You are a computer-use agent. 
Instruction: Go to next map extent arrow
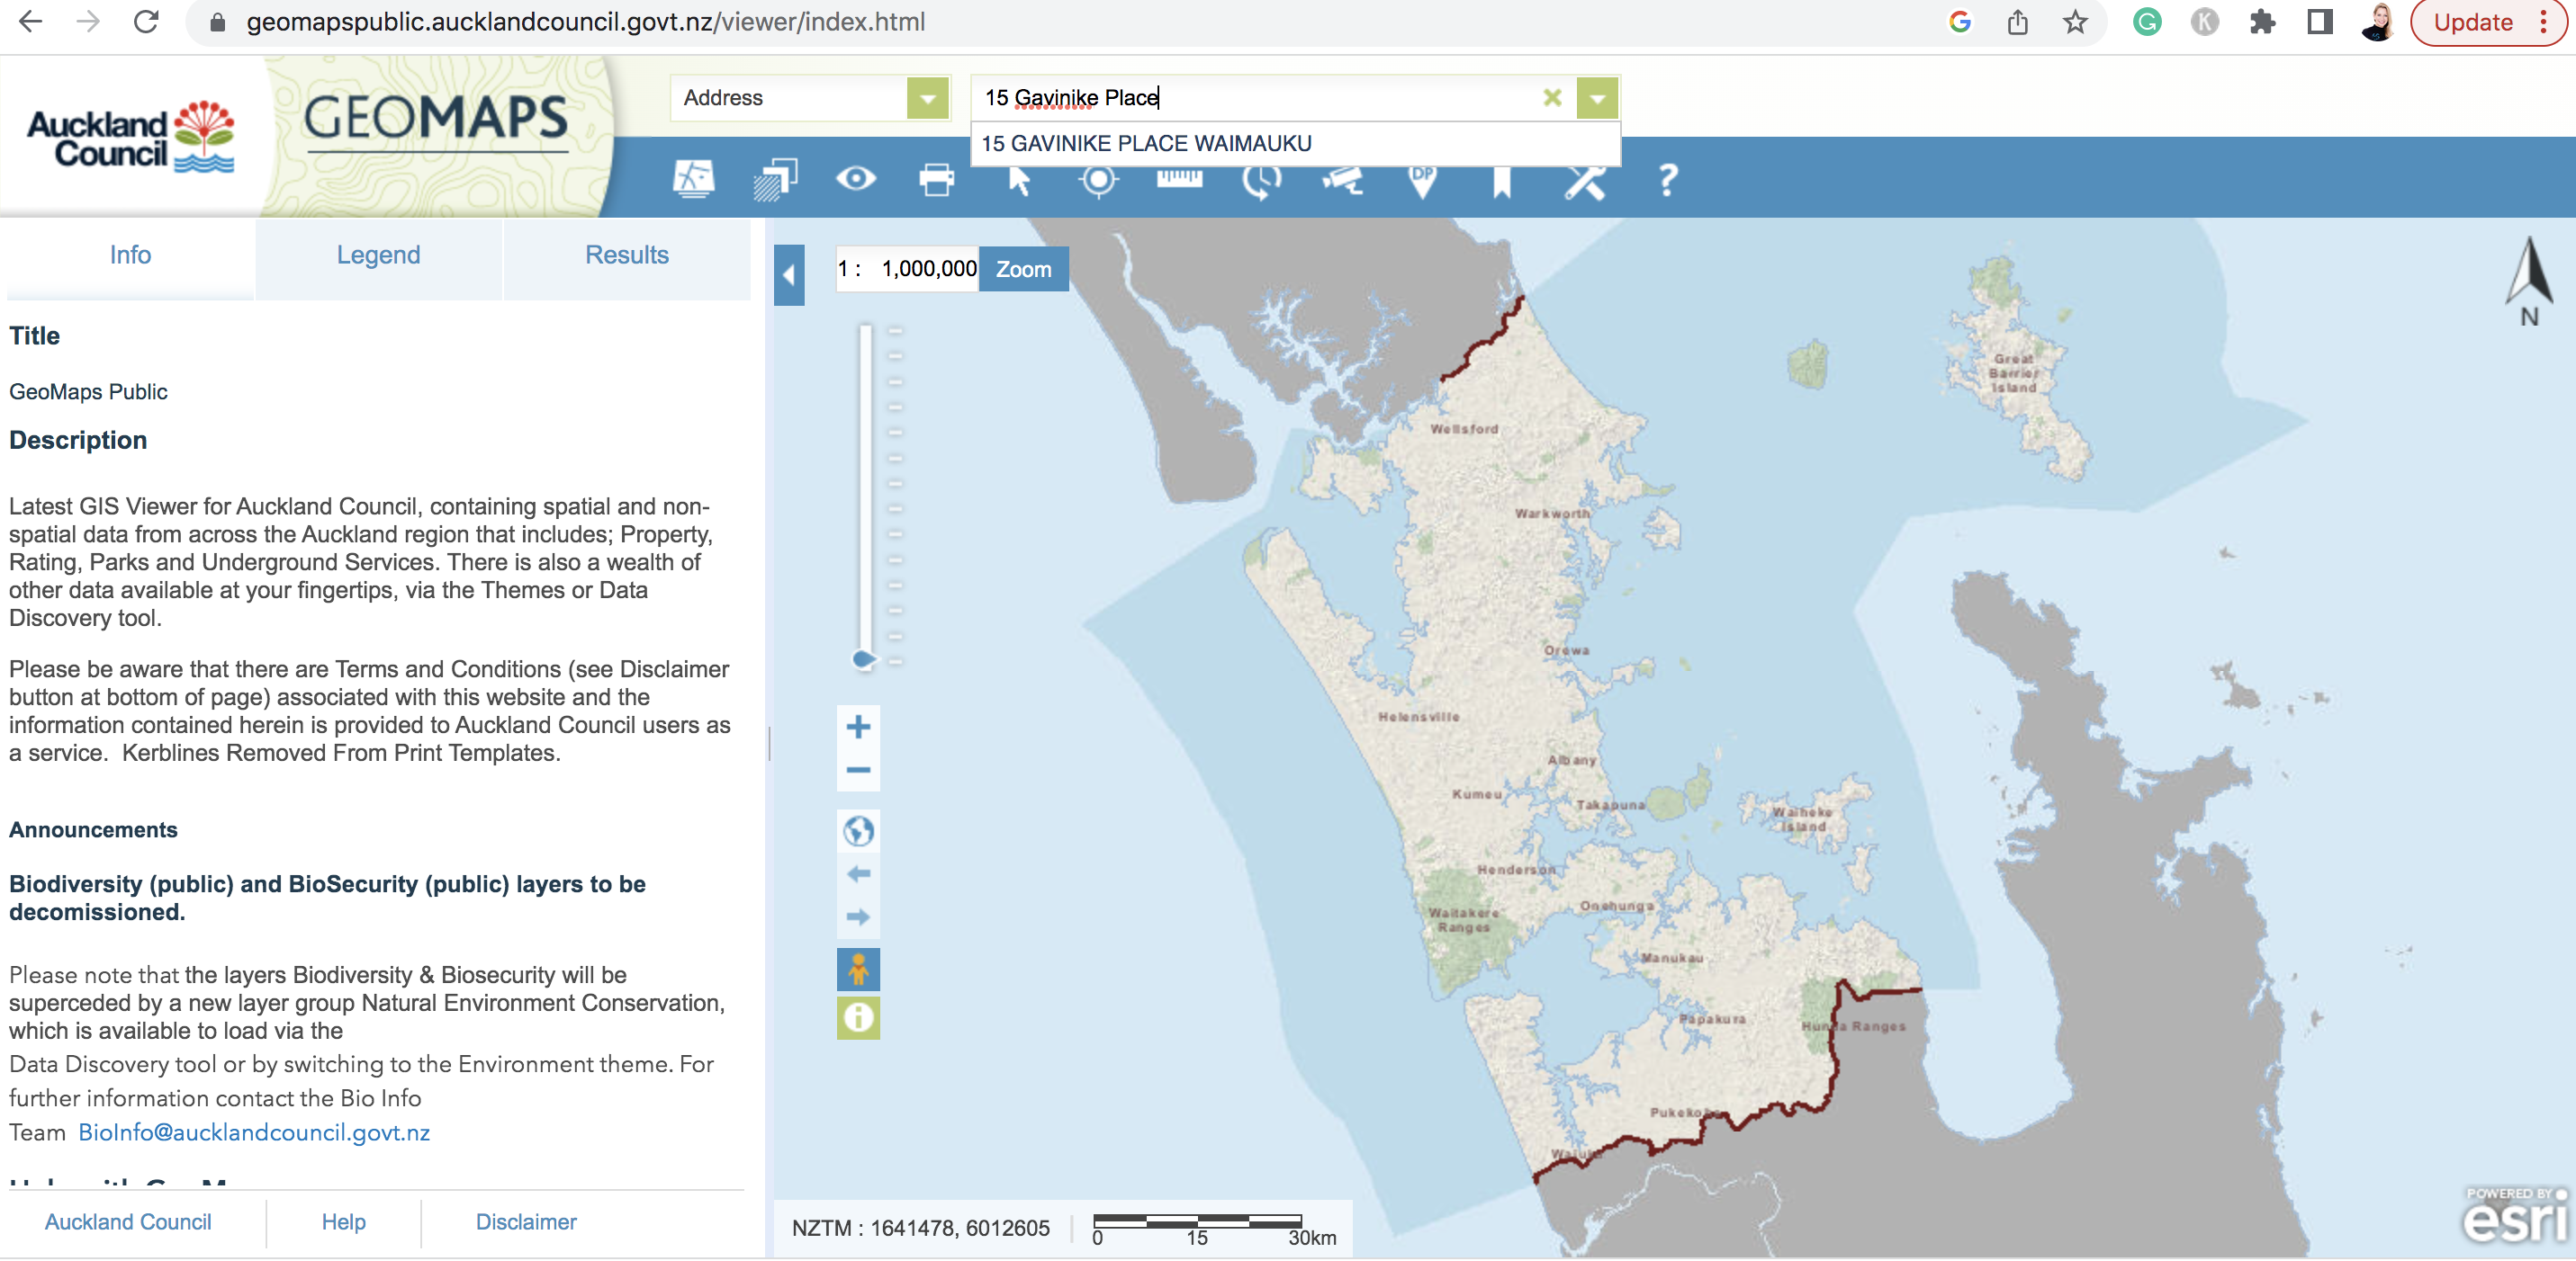tap(858, 917)
